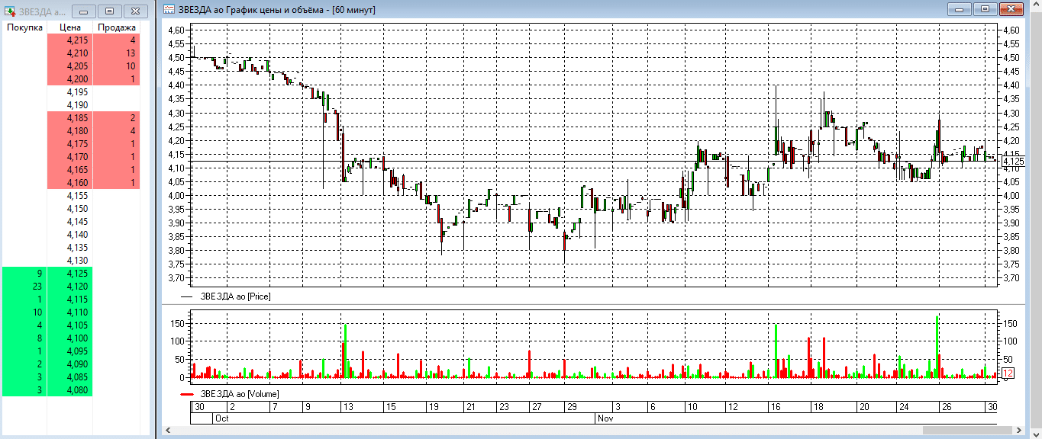Click the Oct label on the timeline
This screenshot has height=439, width=1042.
222,418
